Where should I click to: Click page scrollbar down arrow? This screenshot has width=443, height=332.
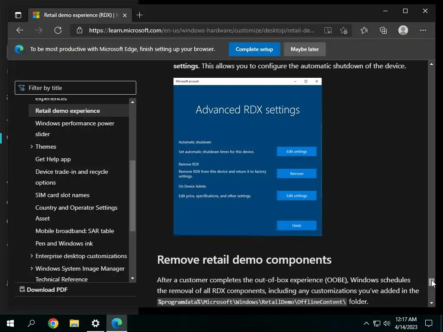431,303
